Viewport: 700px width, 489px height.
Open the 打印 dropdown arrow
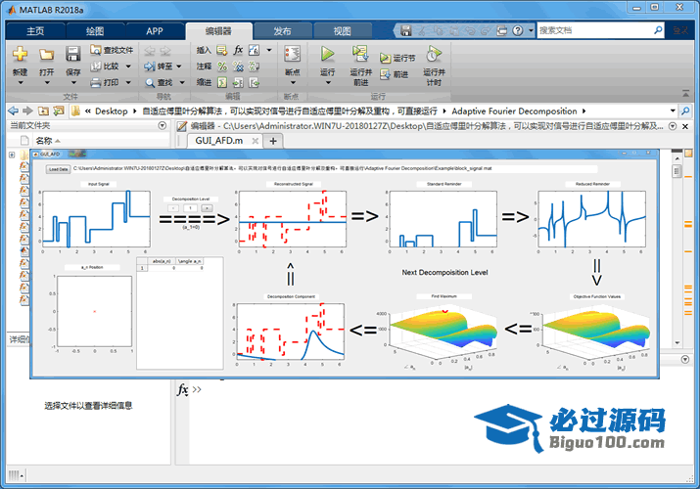pyautogui.click(x=128, y=82)
